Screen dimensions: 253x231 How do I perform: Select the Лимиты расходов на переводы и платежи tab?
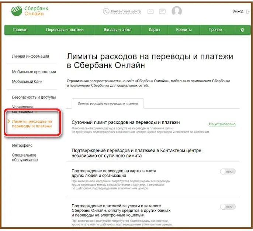pyautogui.click(x=108, y=103)
